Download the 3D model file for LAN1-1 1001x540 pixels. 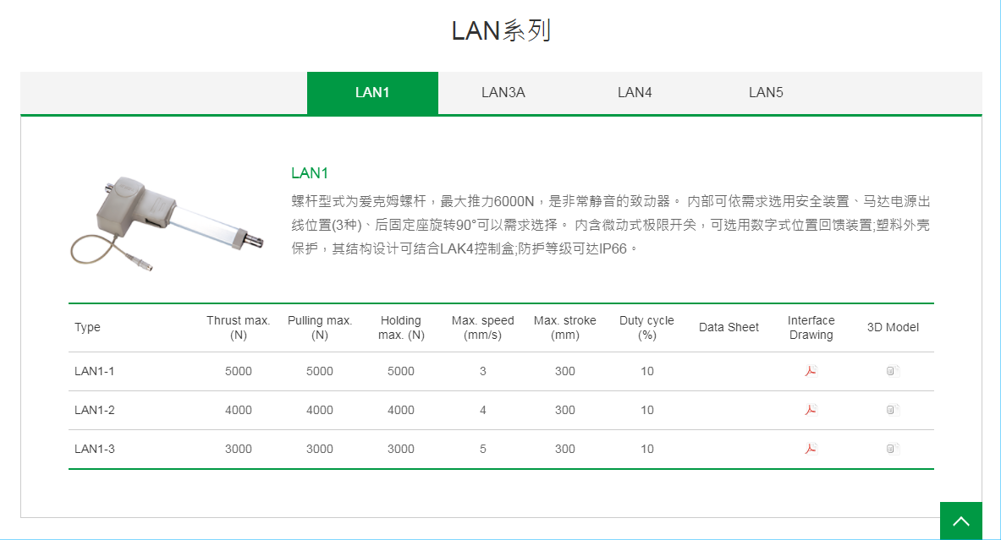click(x=891, y=371)
